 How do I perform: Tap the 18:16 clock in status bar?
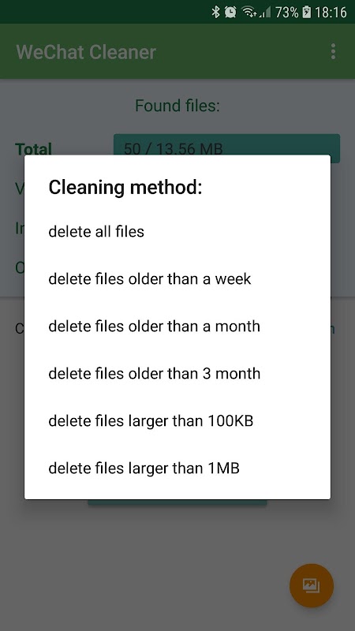(331, 13)
